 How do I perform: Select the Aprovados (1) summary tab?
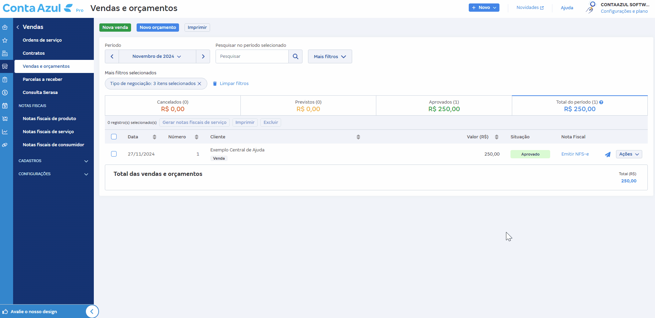coord(444,106)
